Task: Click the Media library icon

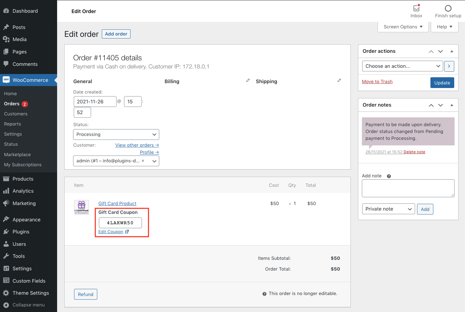Action: 6,39
